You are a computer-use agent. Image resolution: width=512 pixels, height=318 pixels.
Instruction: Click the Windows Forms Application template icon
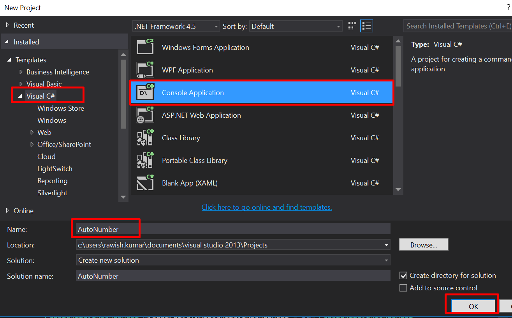145,47
